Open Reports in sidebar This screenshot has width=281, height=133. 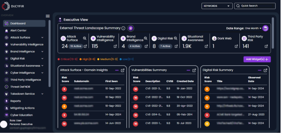coord(15,101)
